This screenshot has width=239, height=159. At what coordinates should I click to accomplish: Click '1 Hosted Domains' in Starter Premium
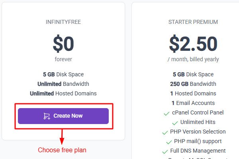tap(193, 93)
